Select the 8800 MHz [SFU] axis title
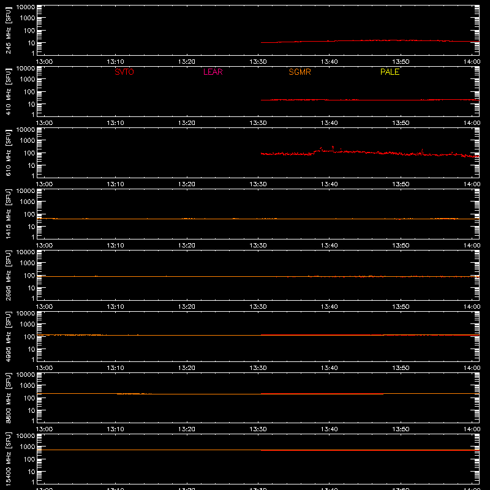Image resolution: width=490 pixels, height=490 pixels. [8, 398]
